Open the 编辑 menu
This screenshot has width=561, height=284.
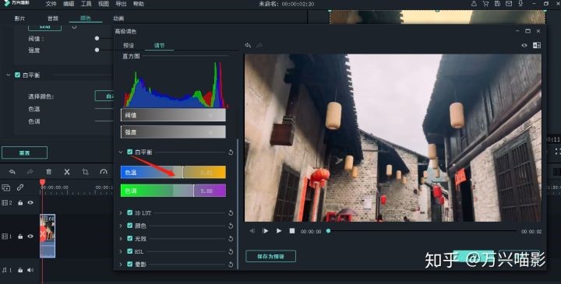[x=69, y=4]
